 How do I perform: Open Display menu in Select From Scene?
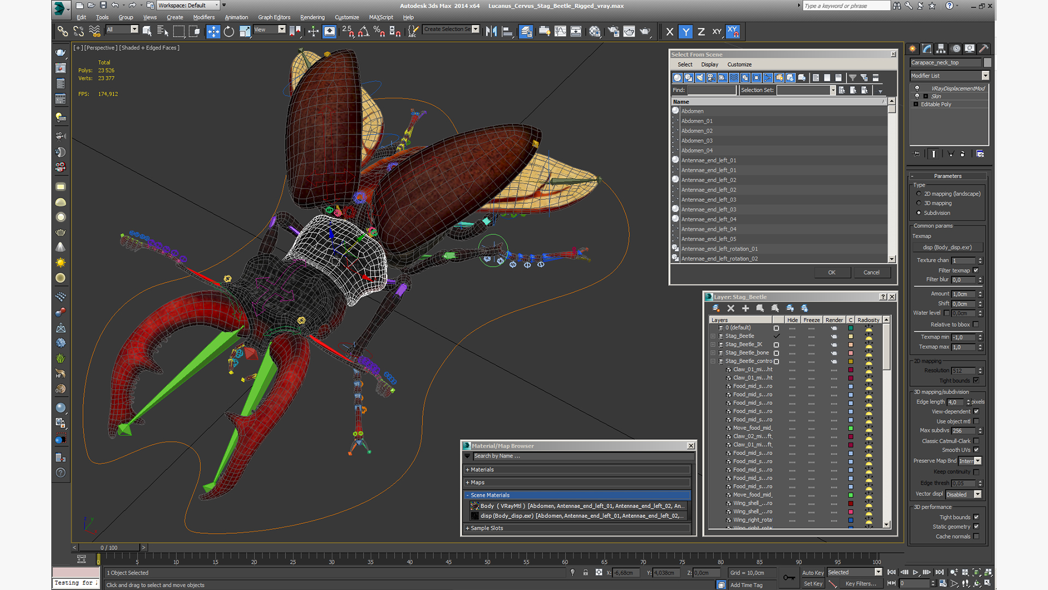tap(710, 64)
